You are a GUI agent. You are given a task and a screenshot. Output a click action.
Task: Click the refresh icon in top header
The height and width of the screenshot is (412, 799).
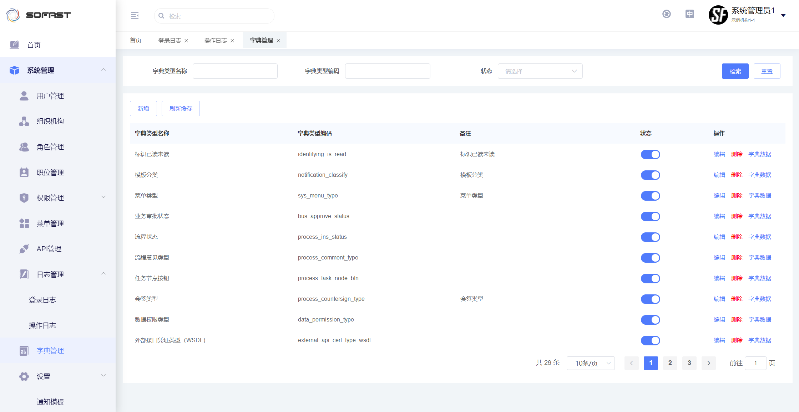666,14
